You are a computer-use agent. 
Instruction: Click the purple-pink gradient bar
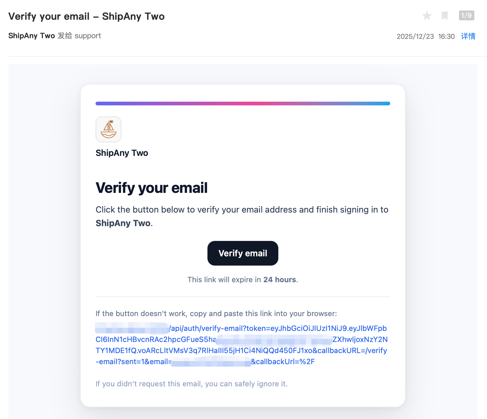(243, 104)
